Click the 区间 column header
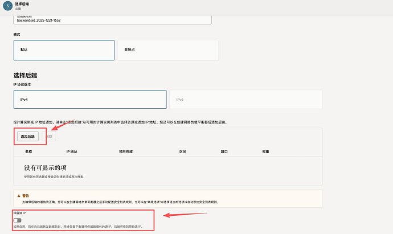393x234 pixels. click(183, 152)
